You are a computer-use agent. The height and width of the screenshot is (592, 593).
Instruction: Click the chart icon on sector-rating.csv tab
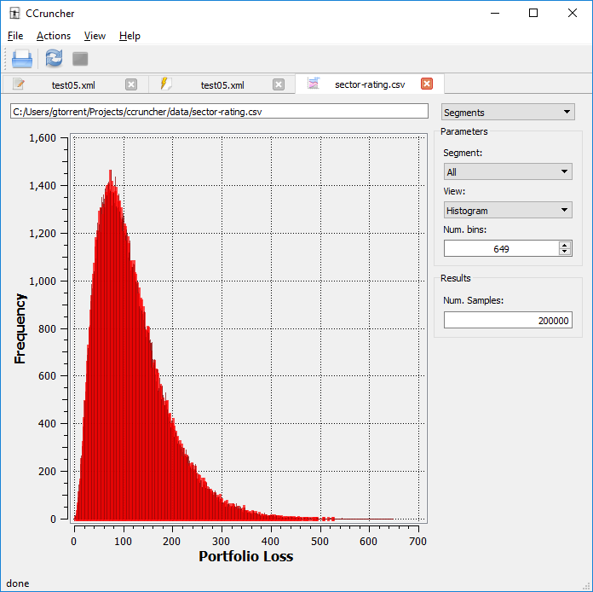tap(314, 84)
